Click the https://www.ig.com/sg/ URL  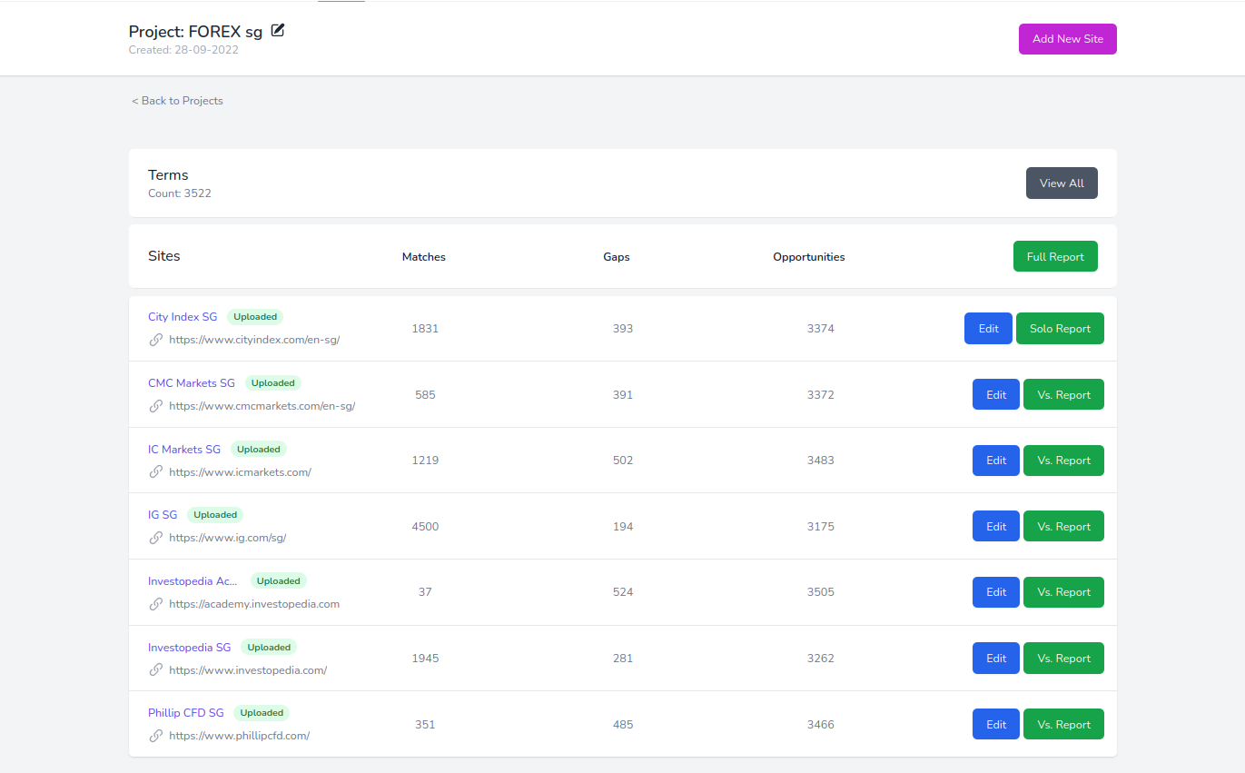[227, 538]
